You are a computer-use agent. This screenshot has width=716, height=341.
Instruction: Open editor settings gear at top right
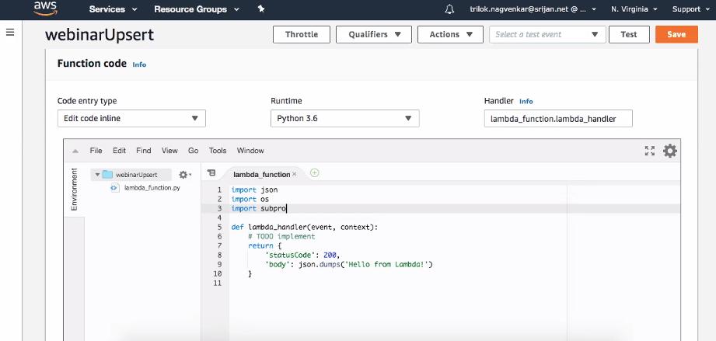pyautogui.click(x=670, y=151)
